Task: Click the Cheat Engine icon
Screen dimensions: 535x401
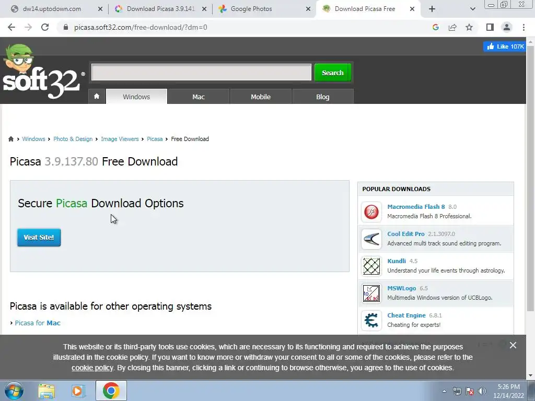Action: (371, 321)
